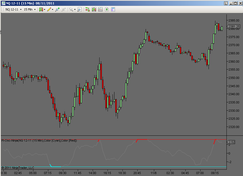Screen dimensions: 243x176
Task: Select the Zoom In magnifier tool
Action: tap(57, 9)
